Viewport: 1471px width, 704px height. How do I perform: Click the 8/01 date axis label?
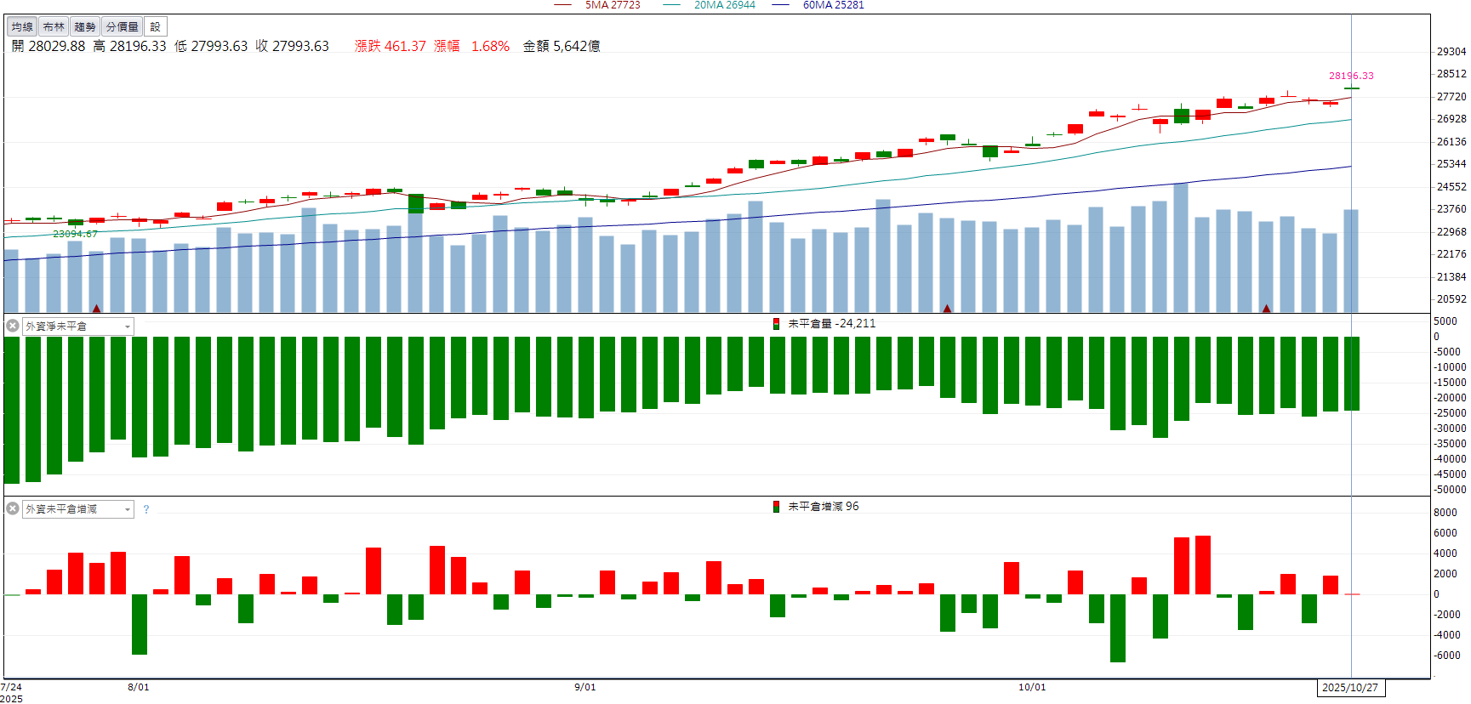(x=139, y=687)
